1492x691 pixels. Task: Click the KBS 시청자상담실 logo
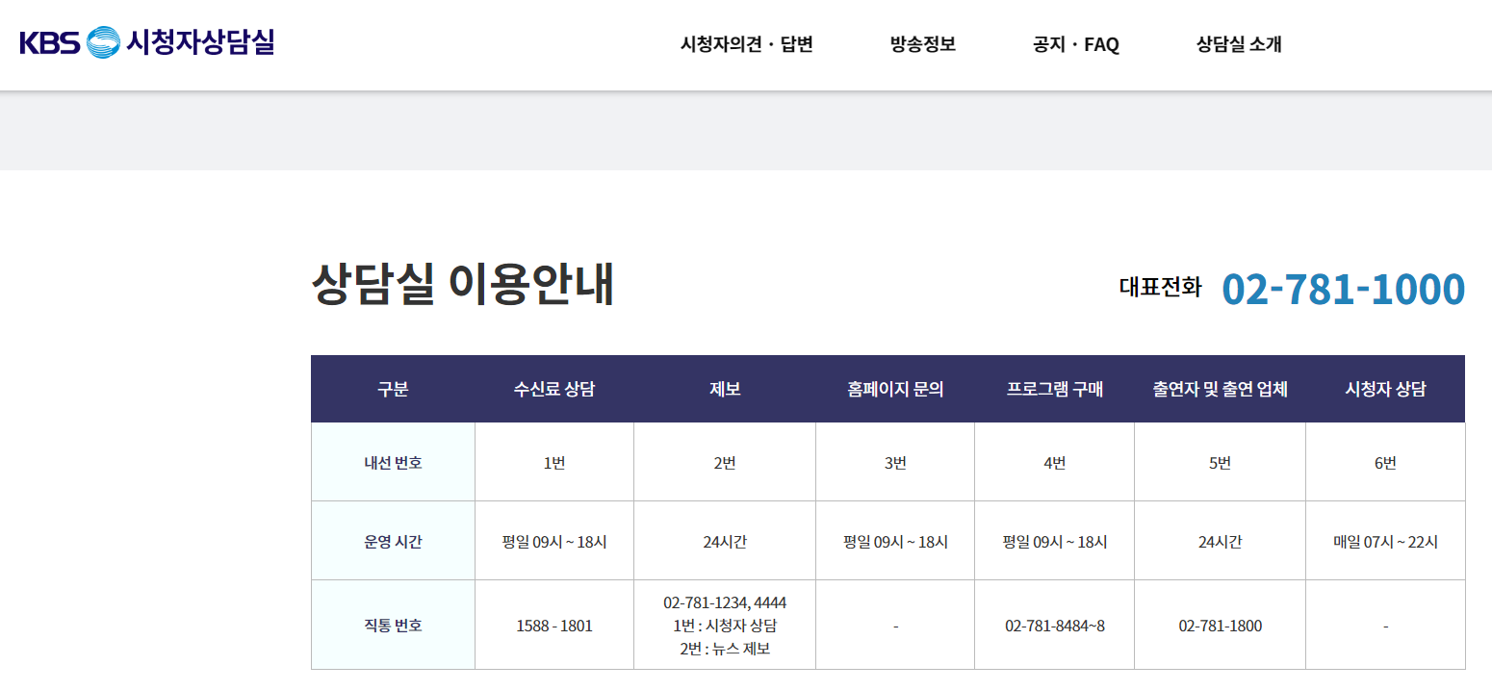[147, 42]
